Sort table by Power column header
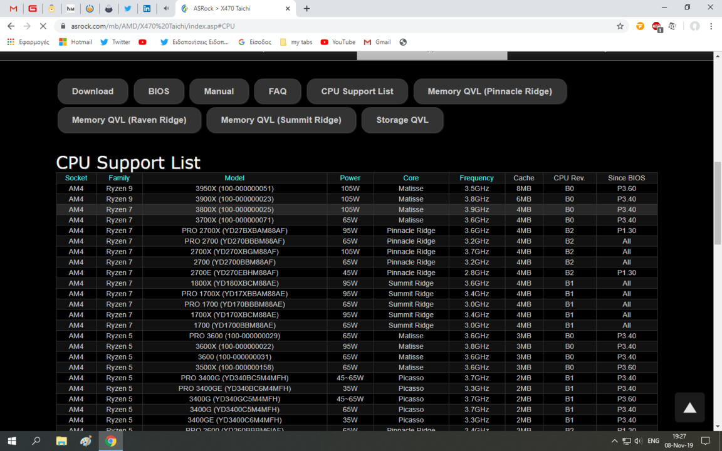 [x=350, y=178]
